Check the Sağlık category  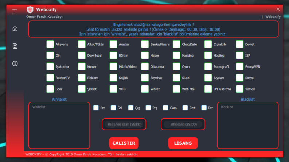(x=113, y=78)
